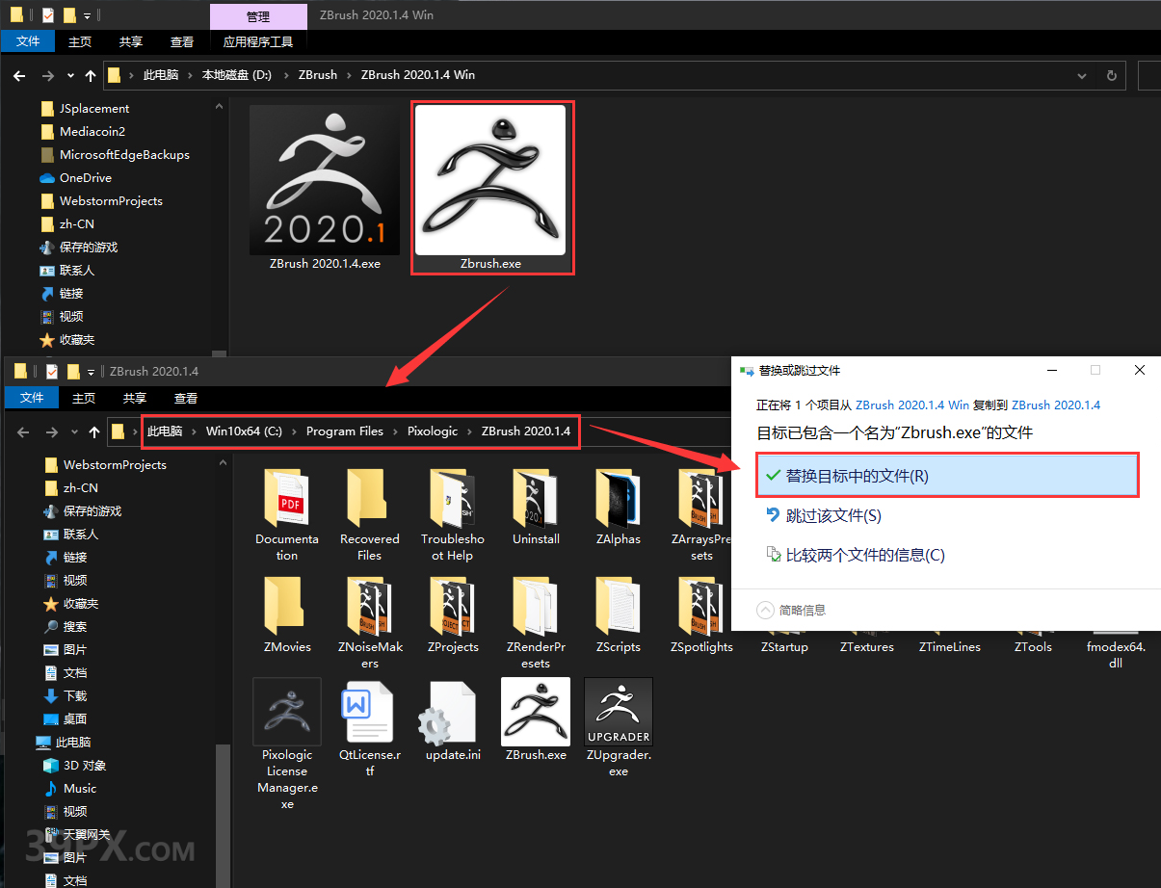1161x888 pixels.
Task: Click the ZBrush 2020.1.4 destination link
Action: (1056, 405)
